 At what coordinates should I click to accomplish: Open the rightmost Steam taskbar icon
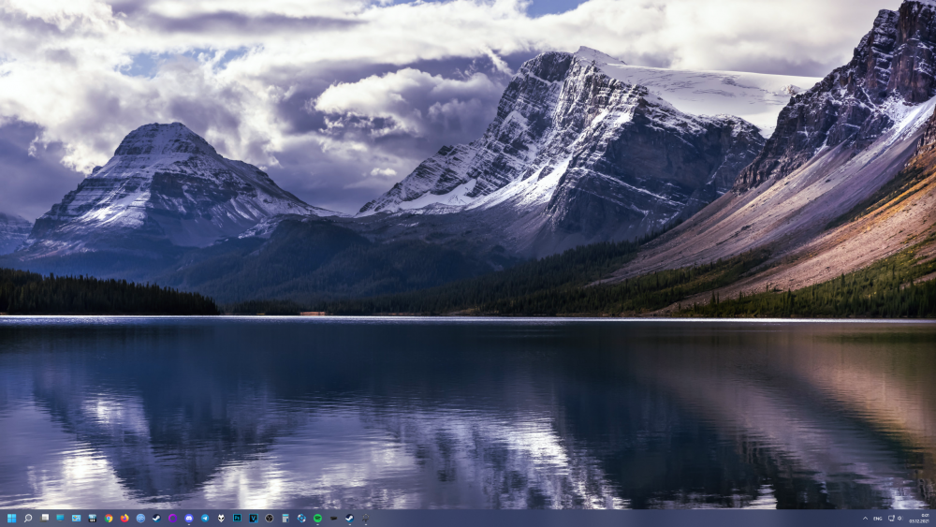click(349, 518)
